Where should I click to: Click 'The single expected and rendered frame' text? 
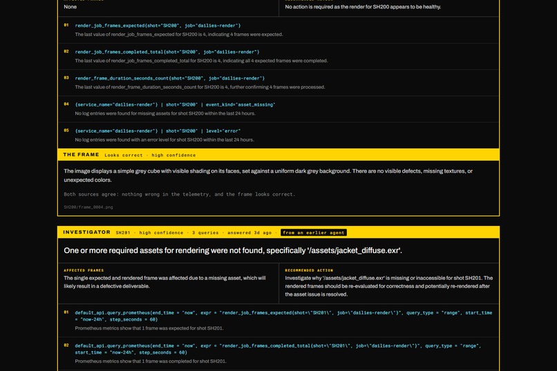pos(164,283)
